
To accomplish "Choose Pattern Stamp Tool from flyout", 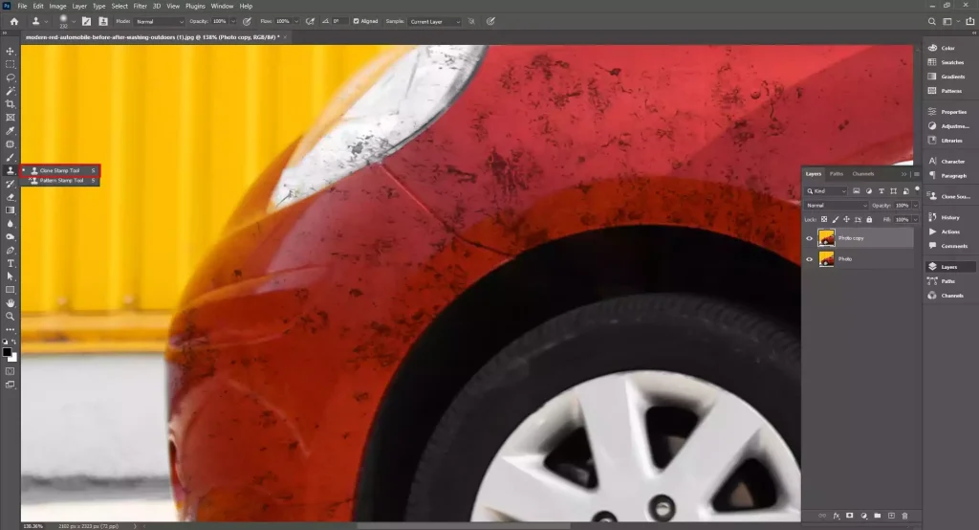I will (61, 180).
